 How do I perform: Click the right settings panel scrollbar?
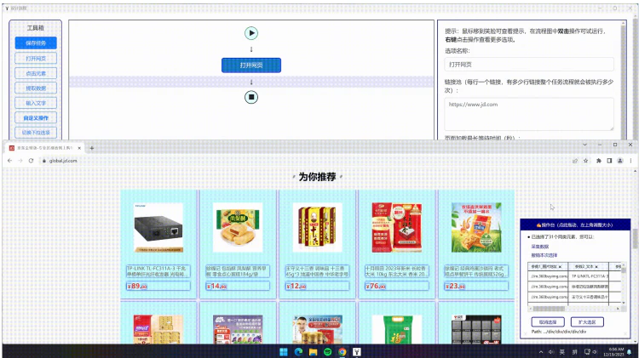point(623,79)
